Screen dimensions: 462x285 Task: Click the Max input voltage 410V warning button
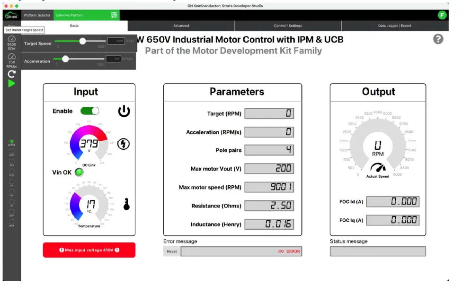[x=89, y=250]
